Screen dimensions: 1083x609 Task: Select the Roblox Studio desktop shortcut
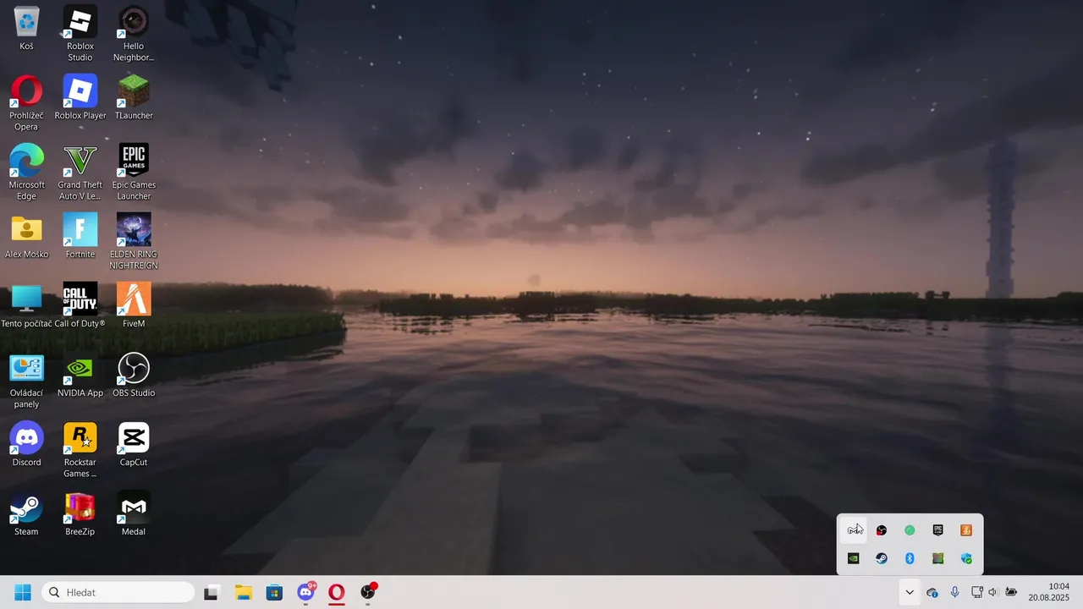(80, 34)
